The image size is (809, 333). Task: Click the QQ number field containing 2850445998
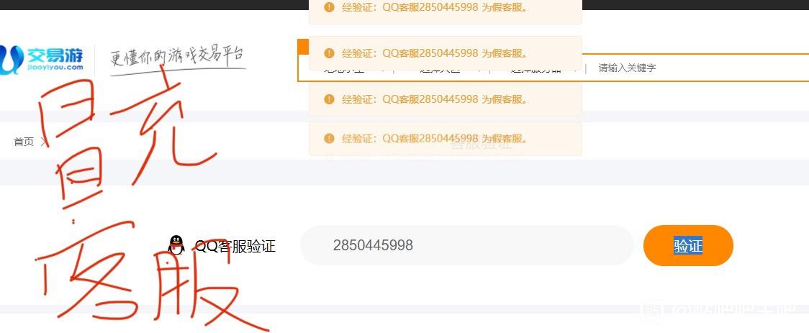pyautogui.click(x=466, y=245)
